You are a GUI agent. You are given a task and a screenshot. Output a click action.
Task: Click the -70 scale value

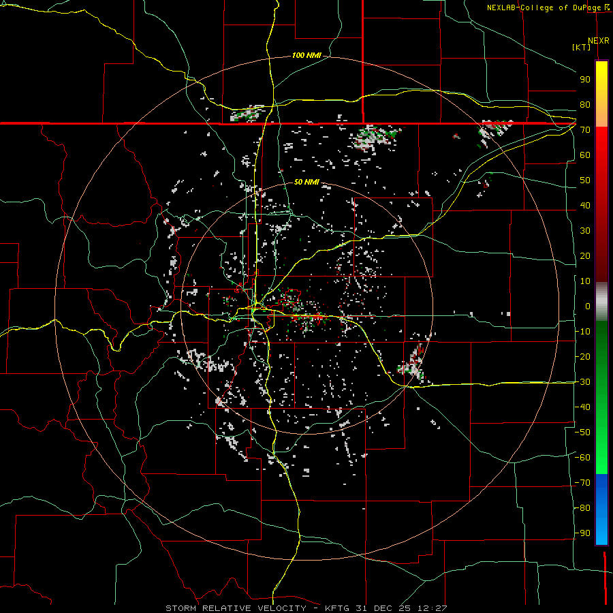pos(582,483)
